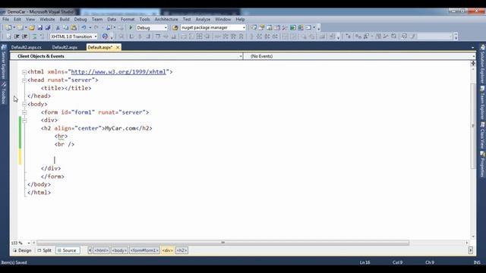Select the <h2> tag navigator button

pyautogui.click(x=181, y=250)
